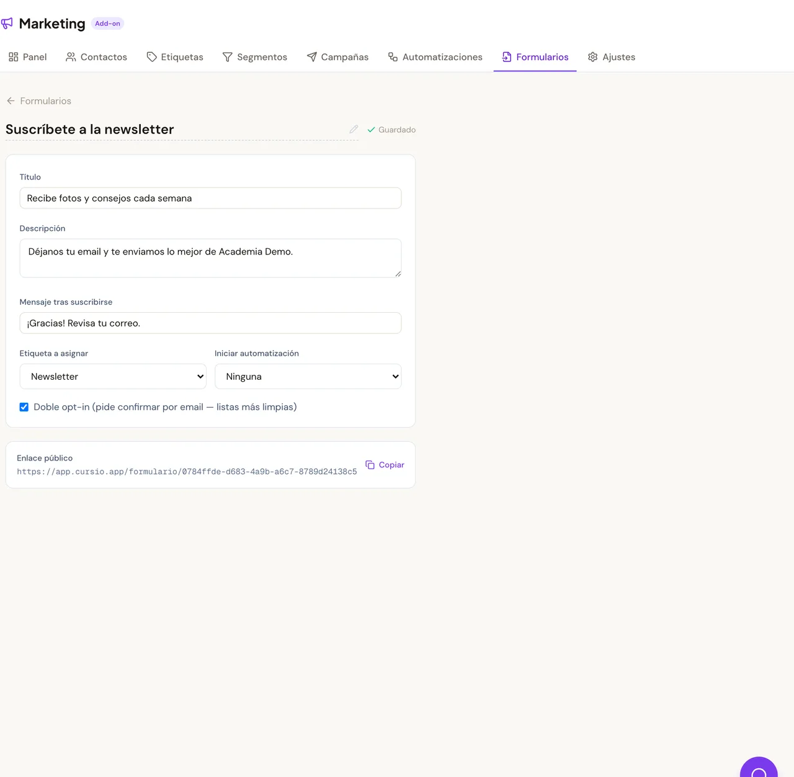Click the Marketing megaphone icon

pyautogui.click(x=7, y=24)
